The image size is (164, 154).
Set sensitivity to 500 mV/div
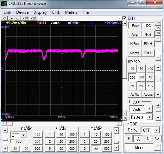[x=141, y=77]
